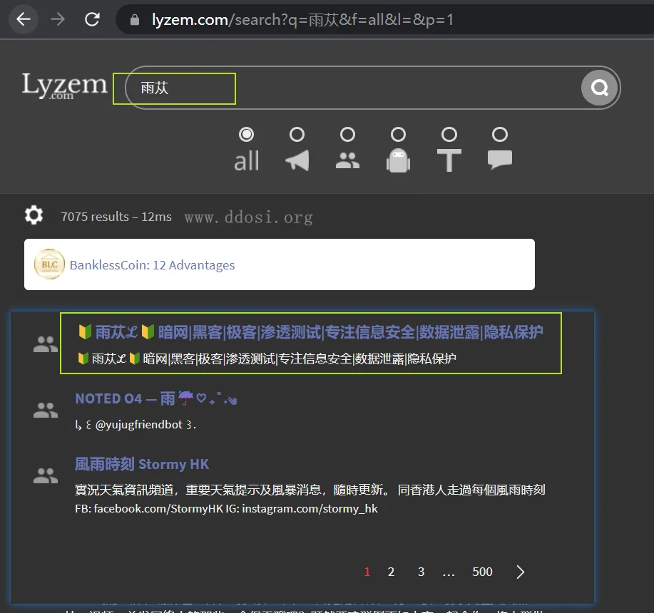The image size is (654, 613).
Task: Go to results page 3
Action: pos(421,572)
